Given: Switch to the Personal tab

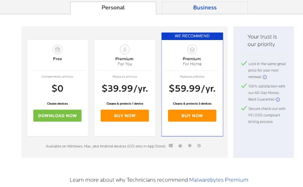Looking at the screenshot, I should pos(113,8).
